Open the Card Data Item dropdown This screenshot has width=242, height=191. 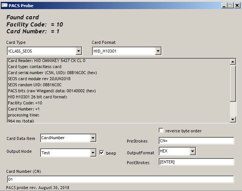tap(93, 138)
